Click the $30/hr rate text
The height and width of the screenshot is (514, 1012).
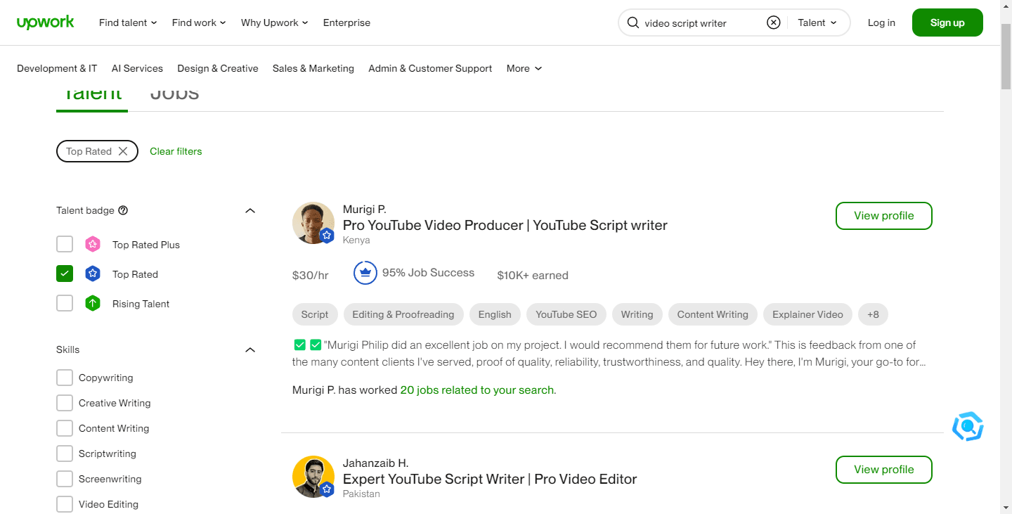click(x=311, y=275)
